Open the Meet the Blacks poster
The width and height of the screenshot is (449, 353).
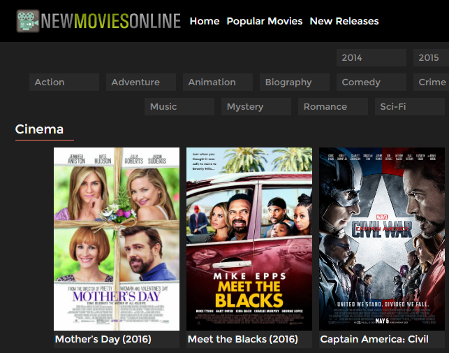point(249,239)
